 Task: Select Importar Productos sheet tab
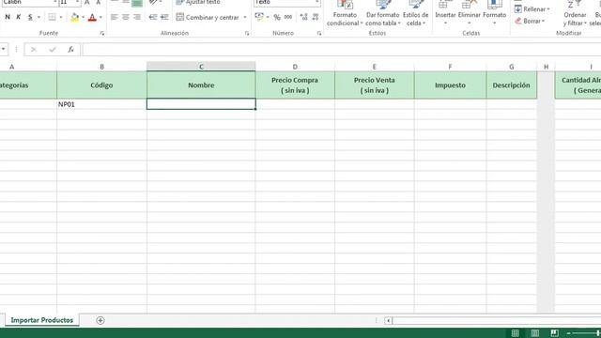[41, 320]
